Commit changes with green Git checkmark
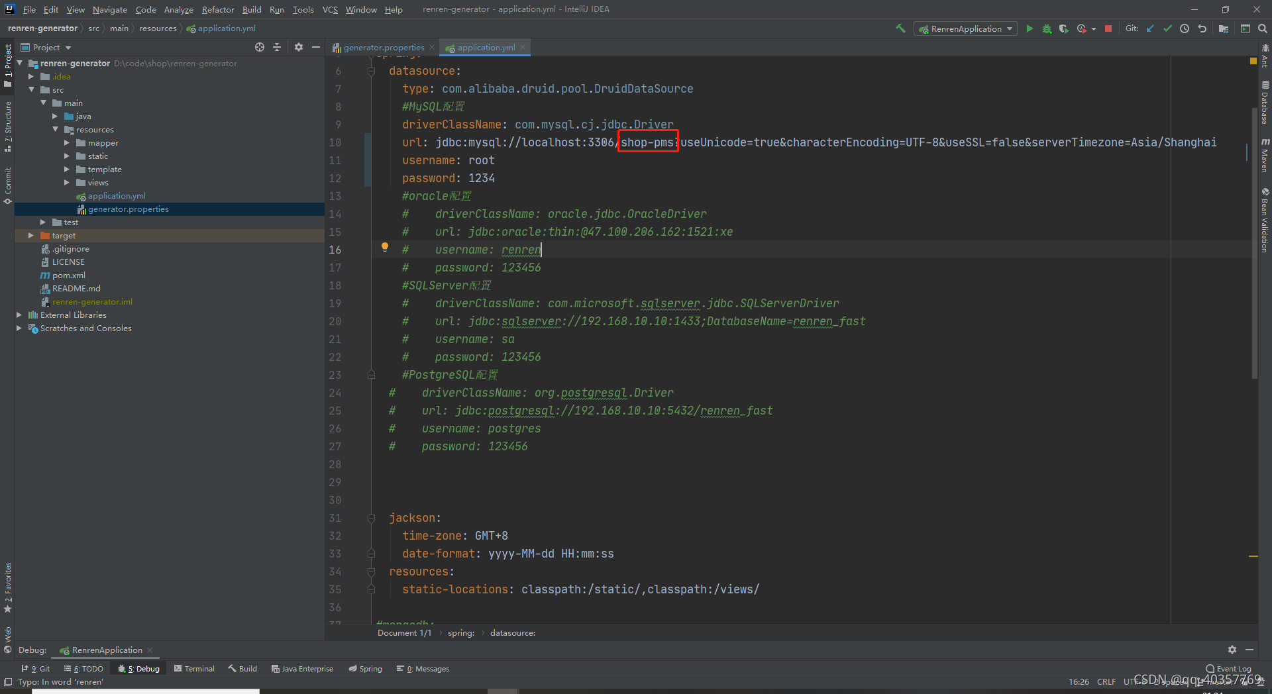This screenshot has width=1272, height=694. pos(1167,28)
